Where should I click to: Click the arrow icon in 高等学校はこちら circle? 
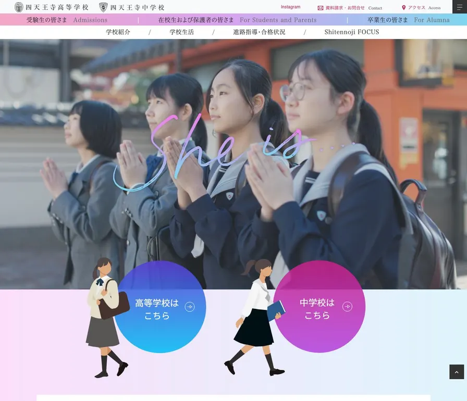[190, 307]
